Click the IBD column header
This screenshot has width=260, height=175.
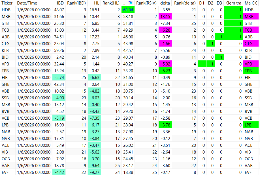coord(60,3)
